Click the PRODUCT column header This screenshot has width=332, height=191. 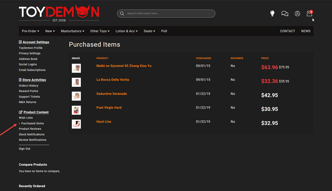[x=102, y=58]
